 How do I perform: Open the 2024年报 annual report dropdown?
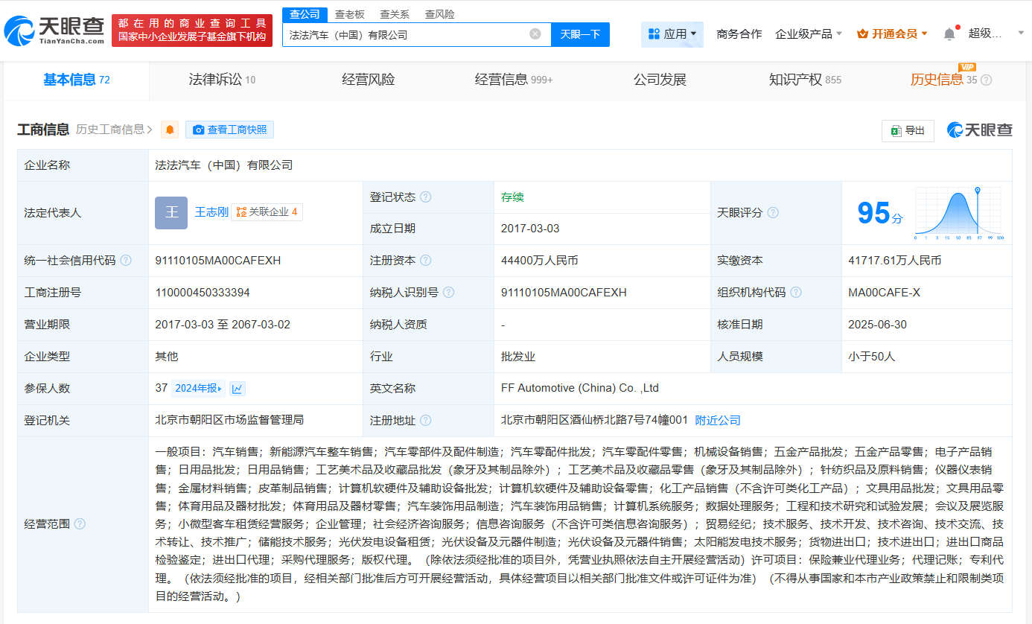tap(198, 389)
